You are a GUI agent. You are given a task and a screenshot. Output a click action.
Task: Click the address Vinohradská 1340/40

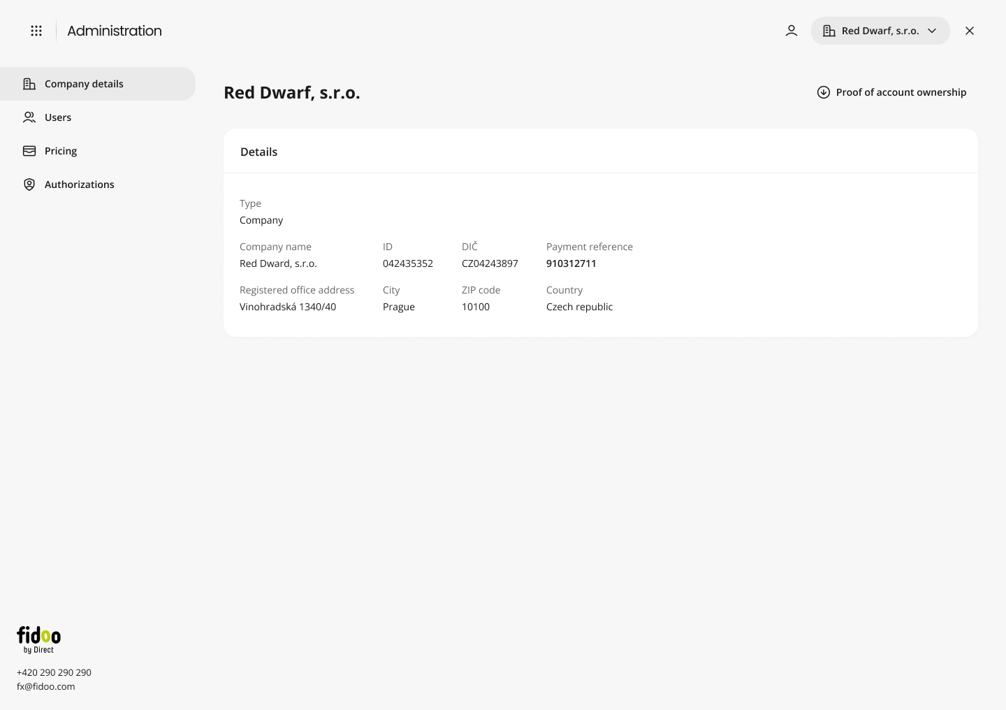pos(288,307)
